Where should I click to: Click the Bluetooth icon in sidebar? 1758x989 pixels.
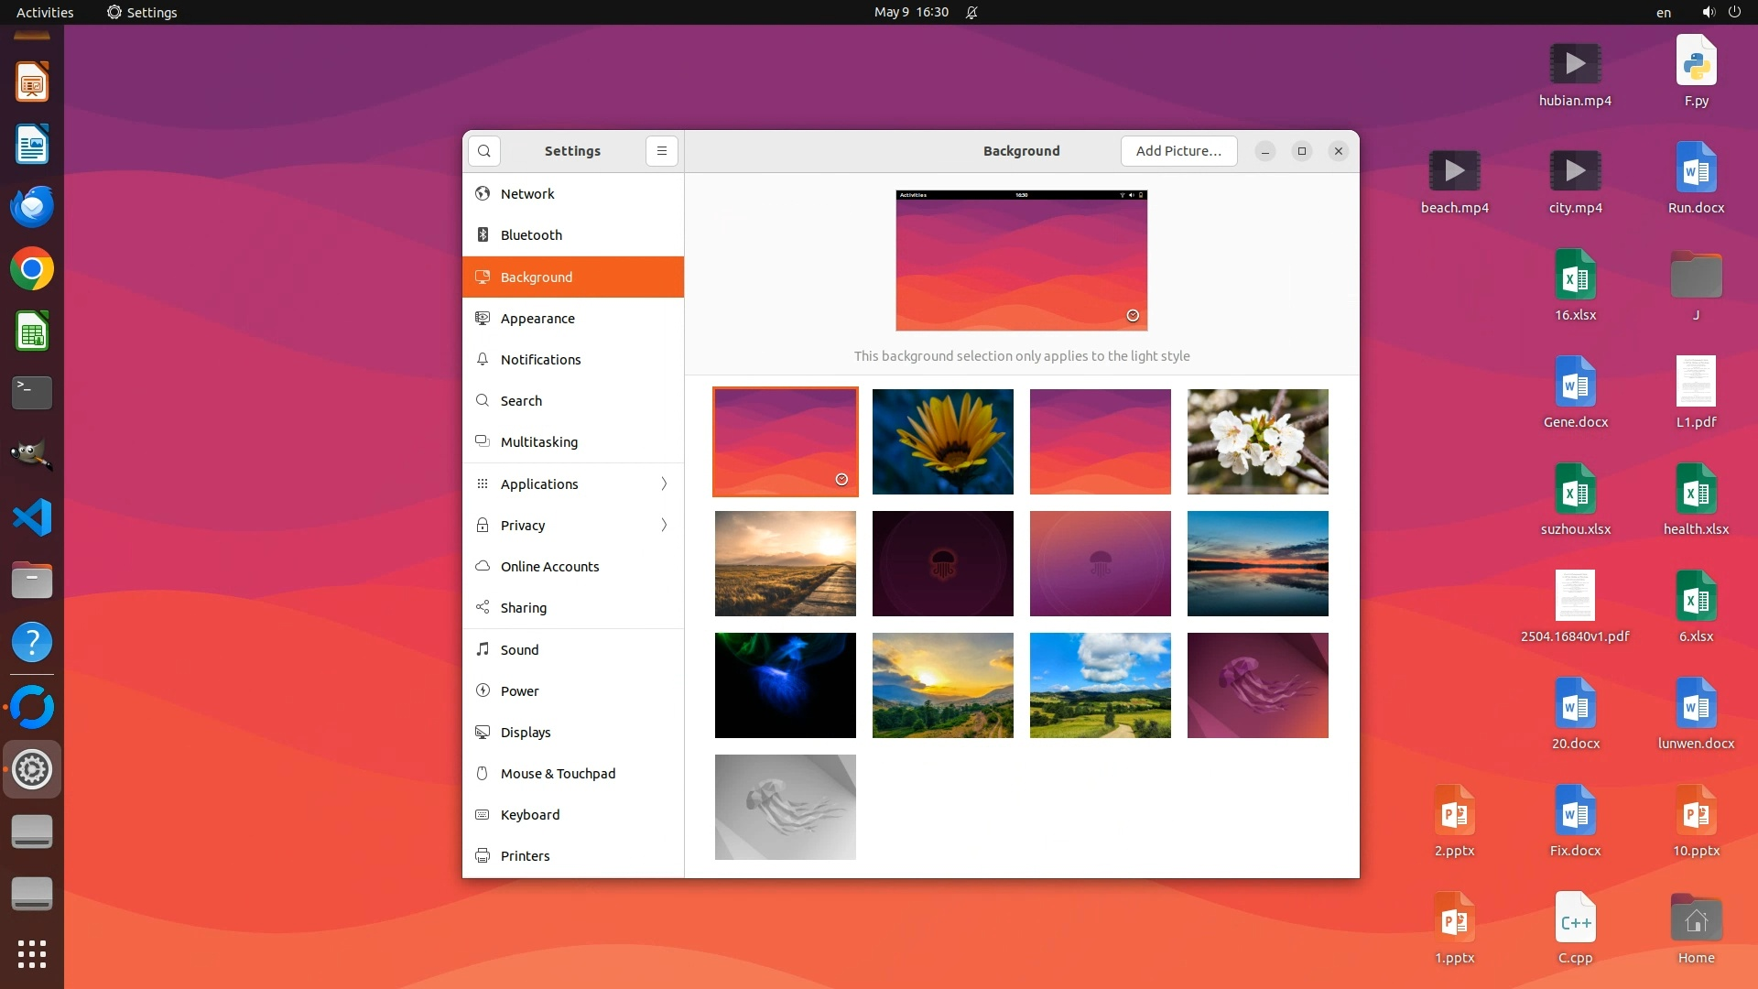click(483, 235)
